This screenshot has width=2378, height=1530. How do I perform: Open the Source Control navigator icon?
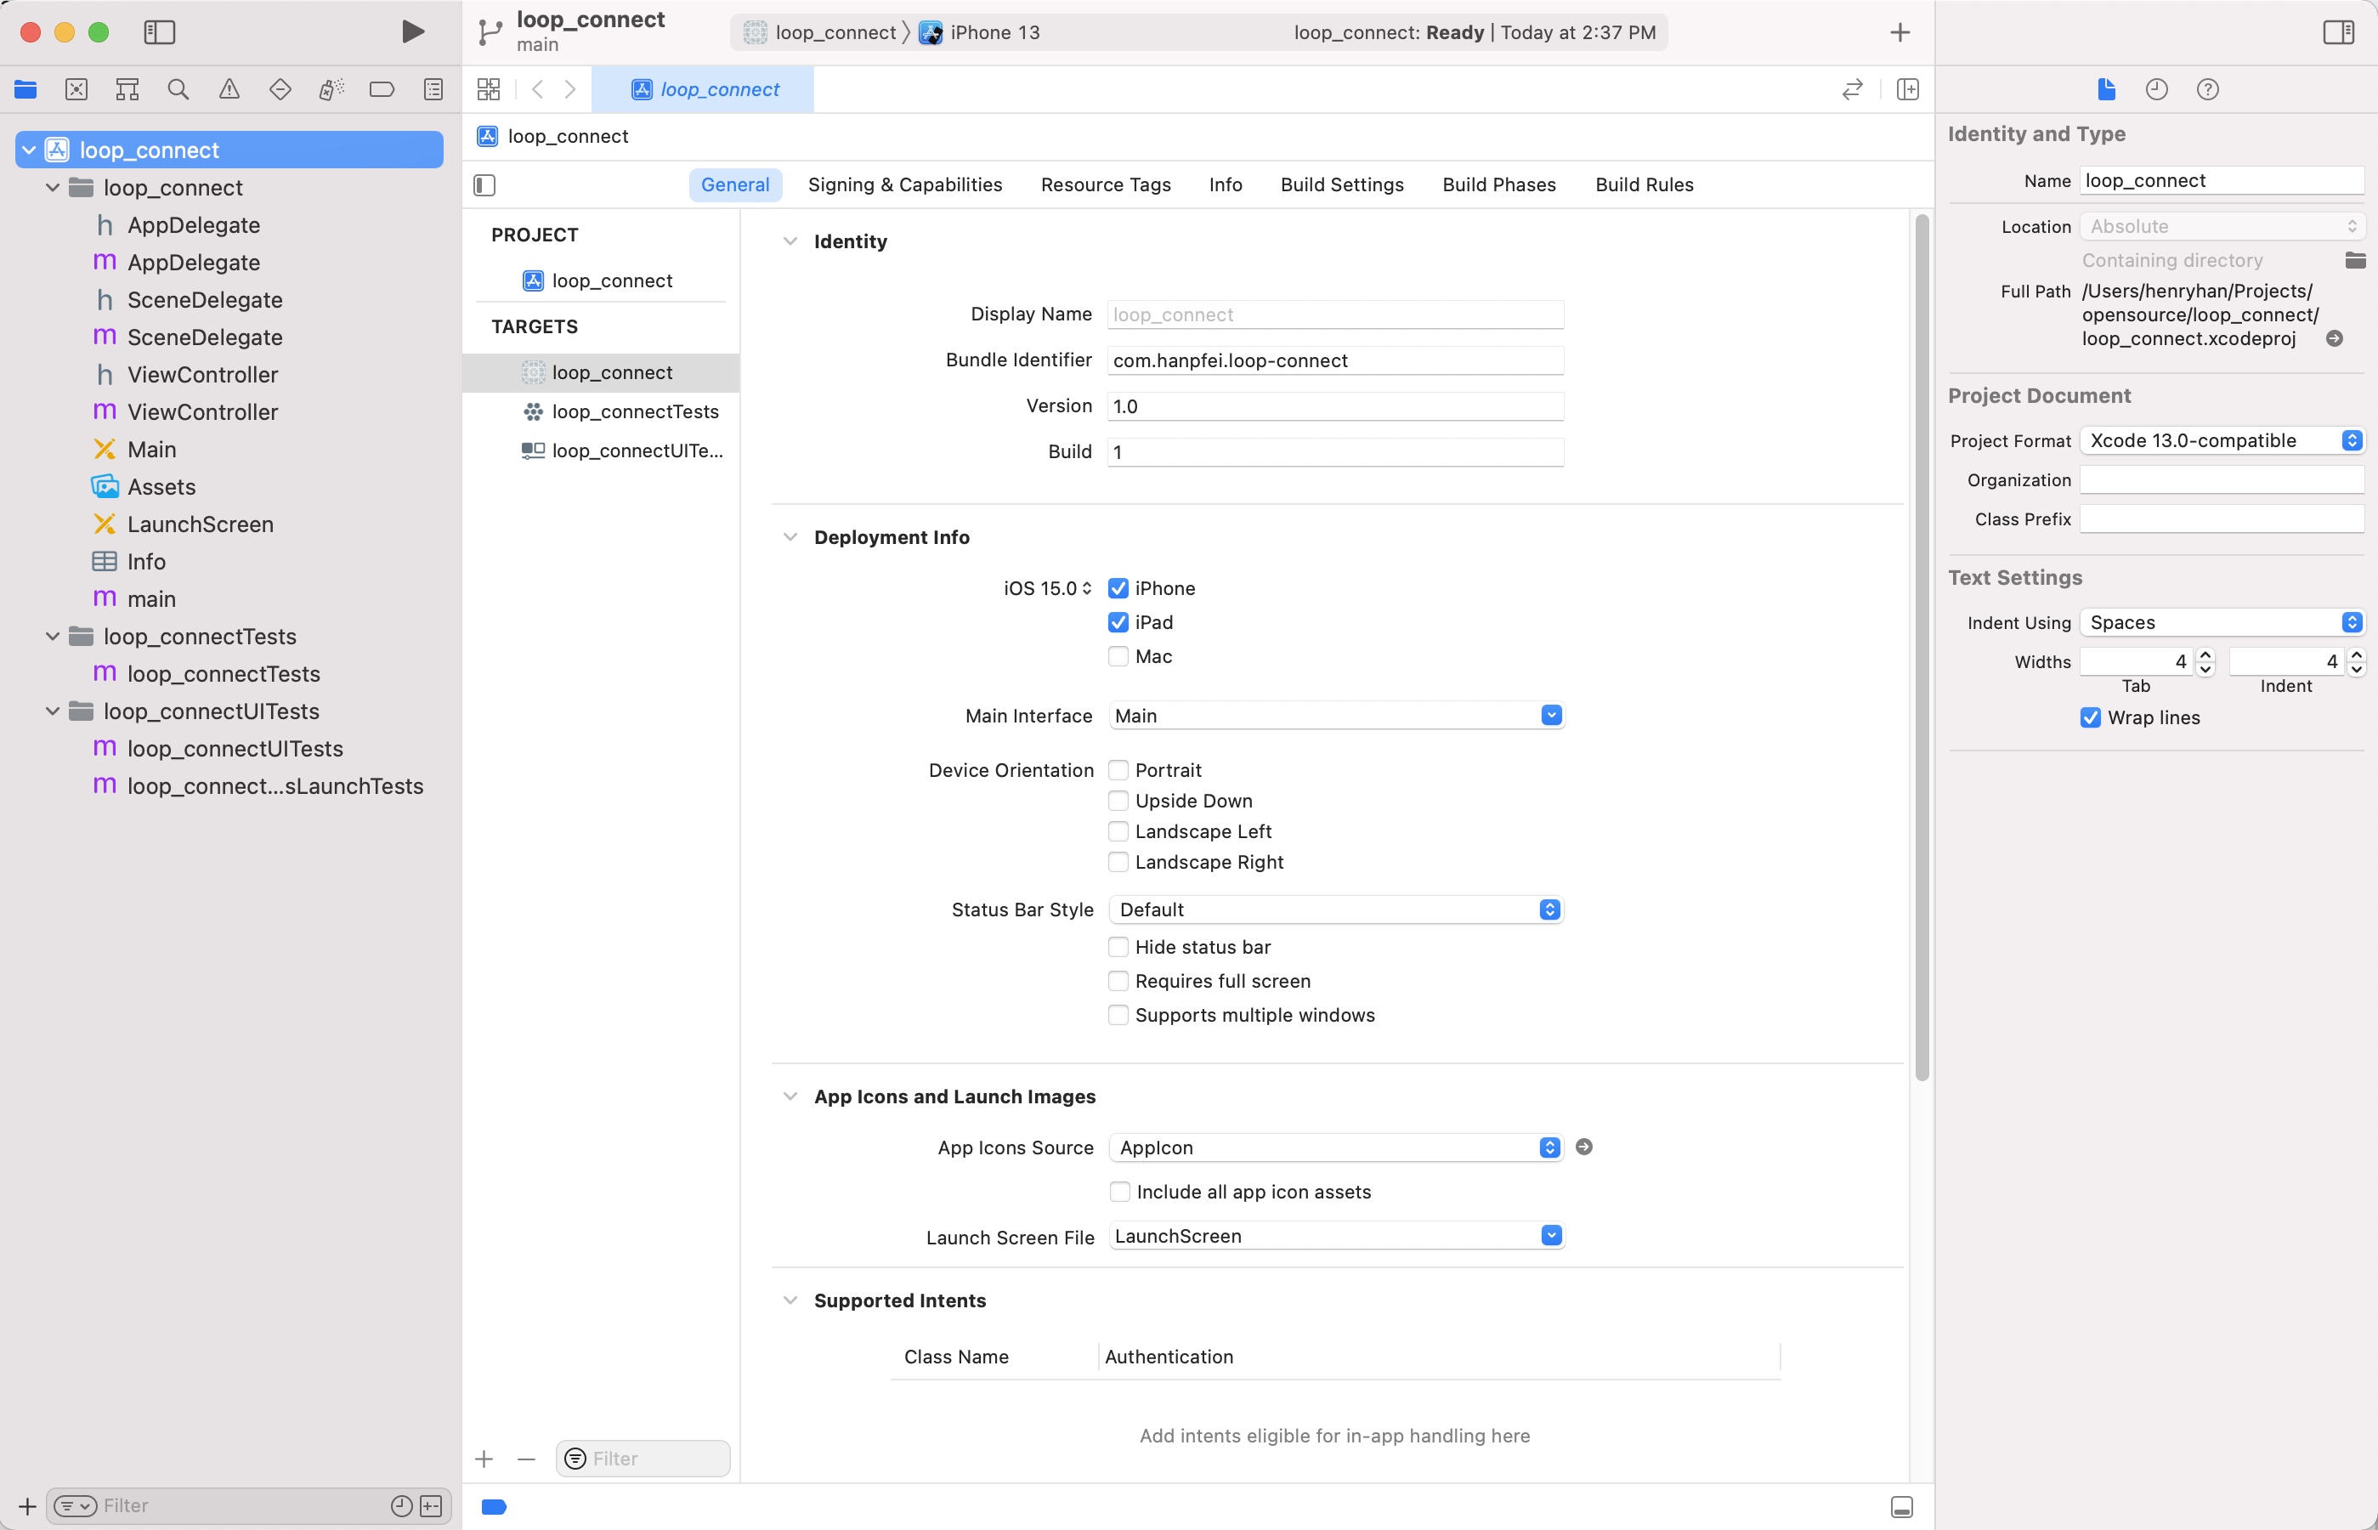click(76, 89)
